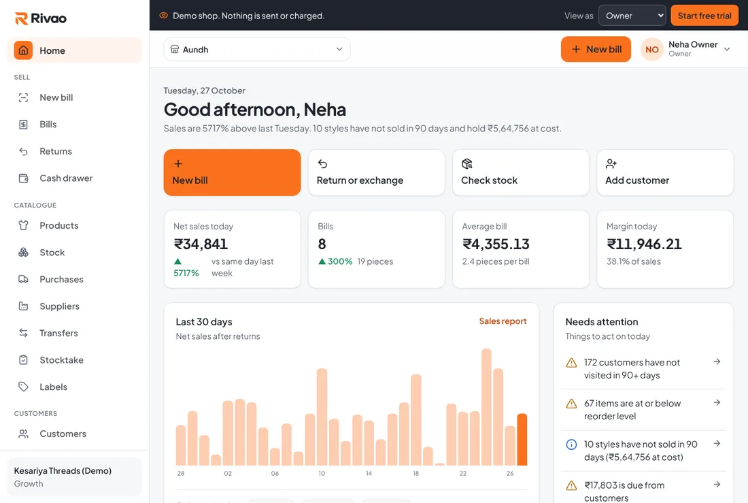Click the Margin today ₹11,946.21 value

(x=644, y=244)
